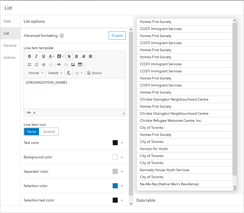This screenshot has height=213, width=244.
Task: Insert a numbered list
Action: click(36, 65)
